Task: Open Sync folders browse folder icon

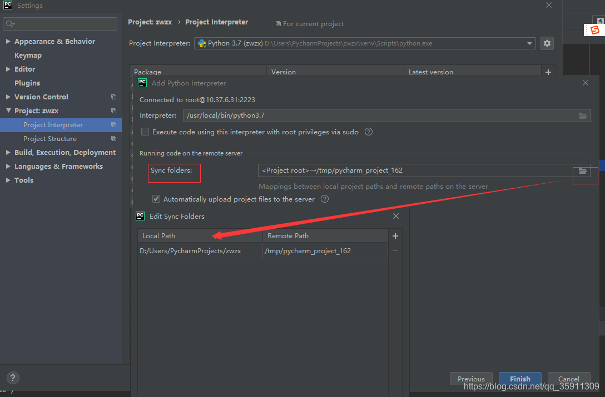Action: [x=583, y=171]
